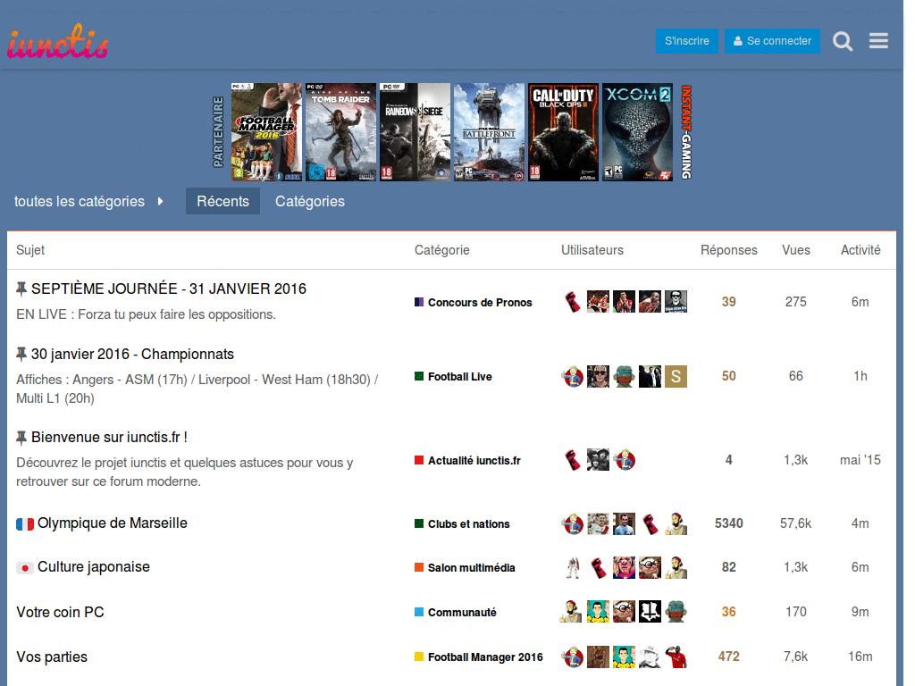Sort topics by Activité column header
This screenshot has width=915, height=686.
coord(860,250)
